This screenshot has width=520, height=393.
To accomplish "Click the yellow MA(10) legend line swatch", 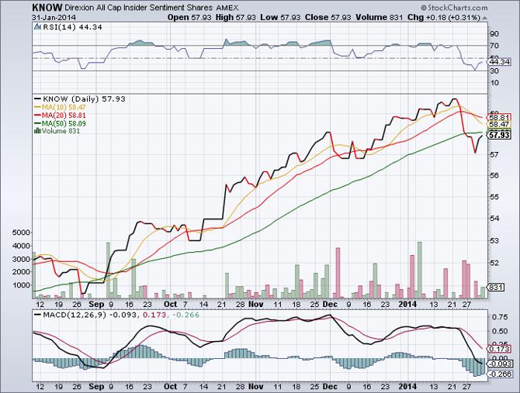I will 37,107.
